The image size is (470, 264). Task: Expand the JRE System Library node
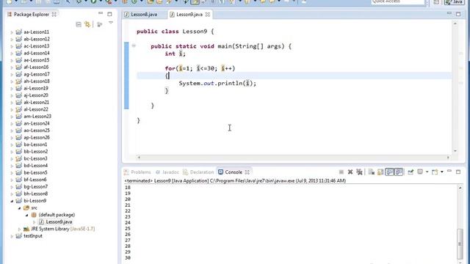19,229
